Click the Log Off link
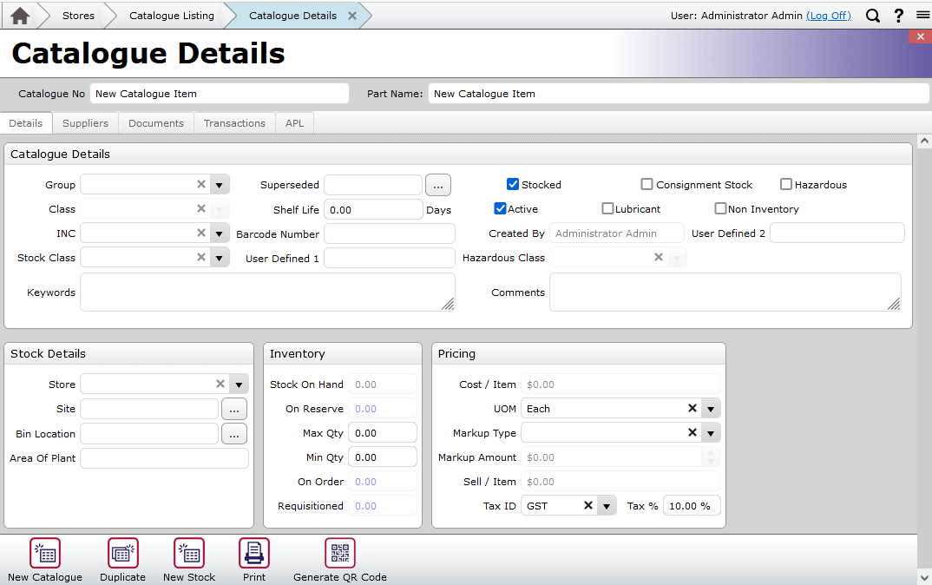 829,15
